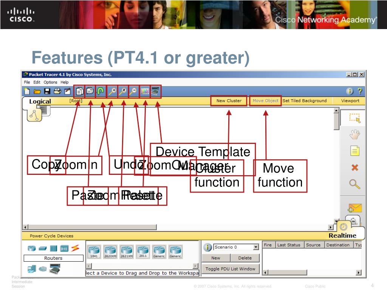Open the Device Template Manager icon
The height and width of the screenshot is (290, 387).
[155, 91]
